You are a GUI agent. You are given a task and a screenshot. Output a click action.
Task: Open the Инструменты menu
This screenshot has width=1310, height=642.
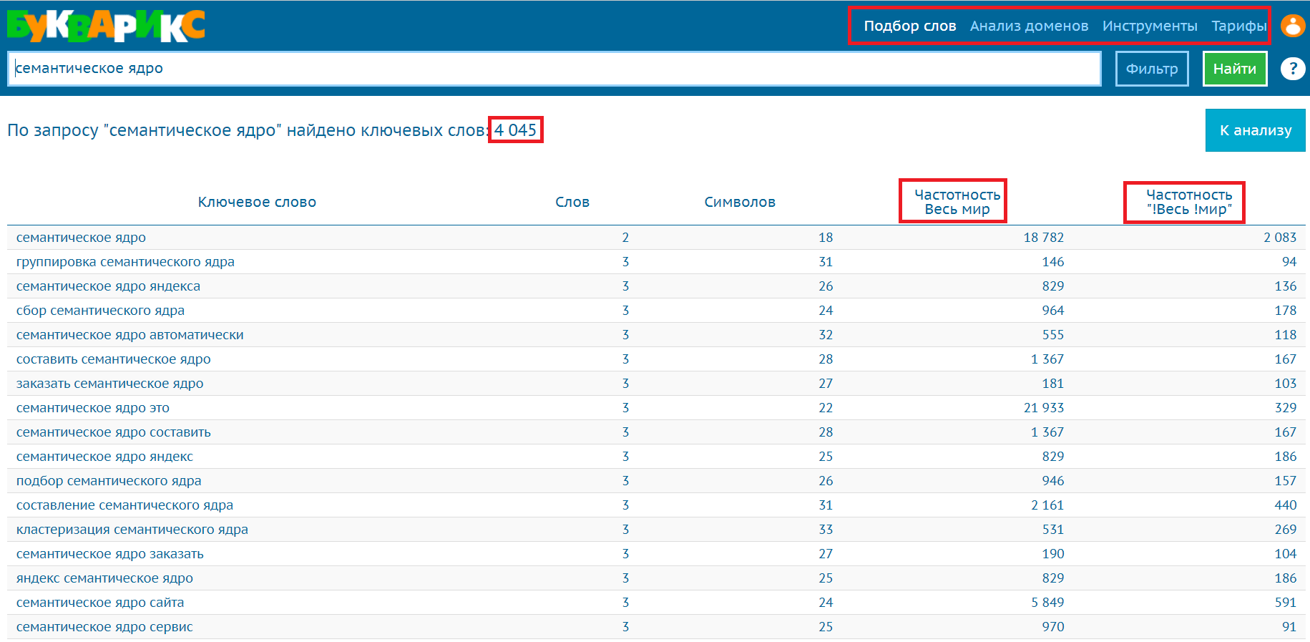tap(1150, 26)
